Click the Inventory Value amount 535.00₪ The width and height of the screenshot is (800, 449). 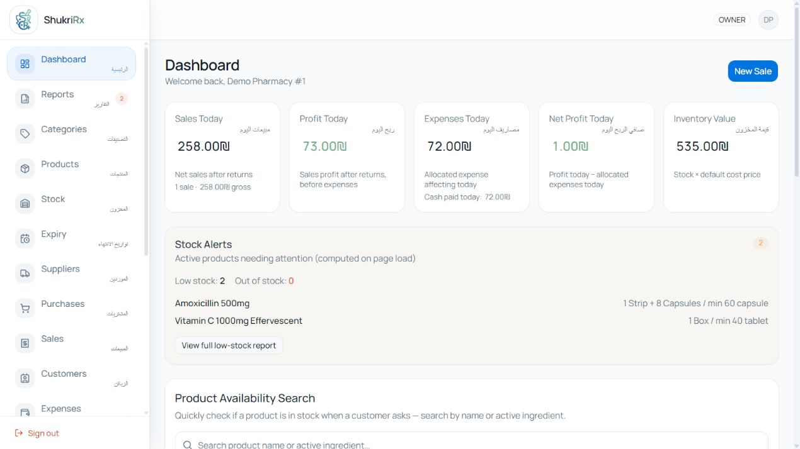[702, 147]
